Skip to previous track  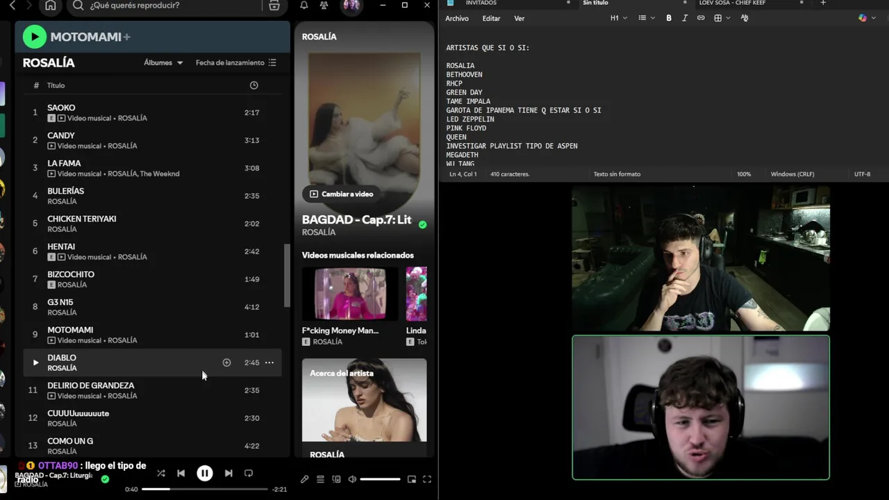pos(181,473)
